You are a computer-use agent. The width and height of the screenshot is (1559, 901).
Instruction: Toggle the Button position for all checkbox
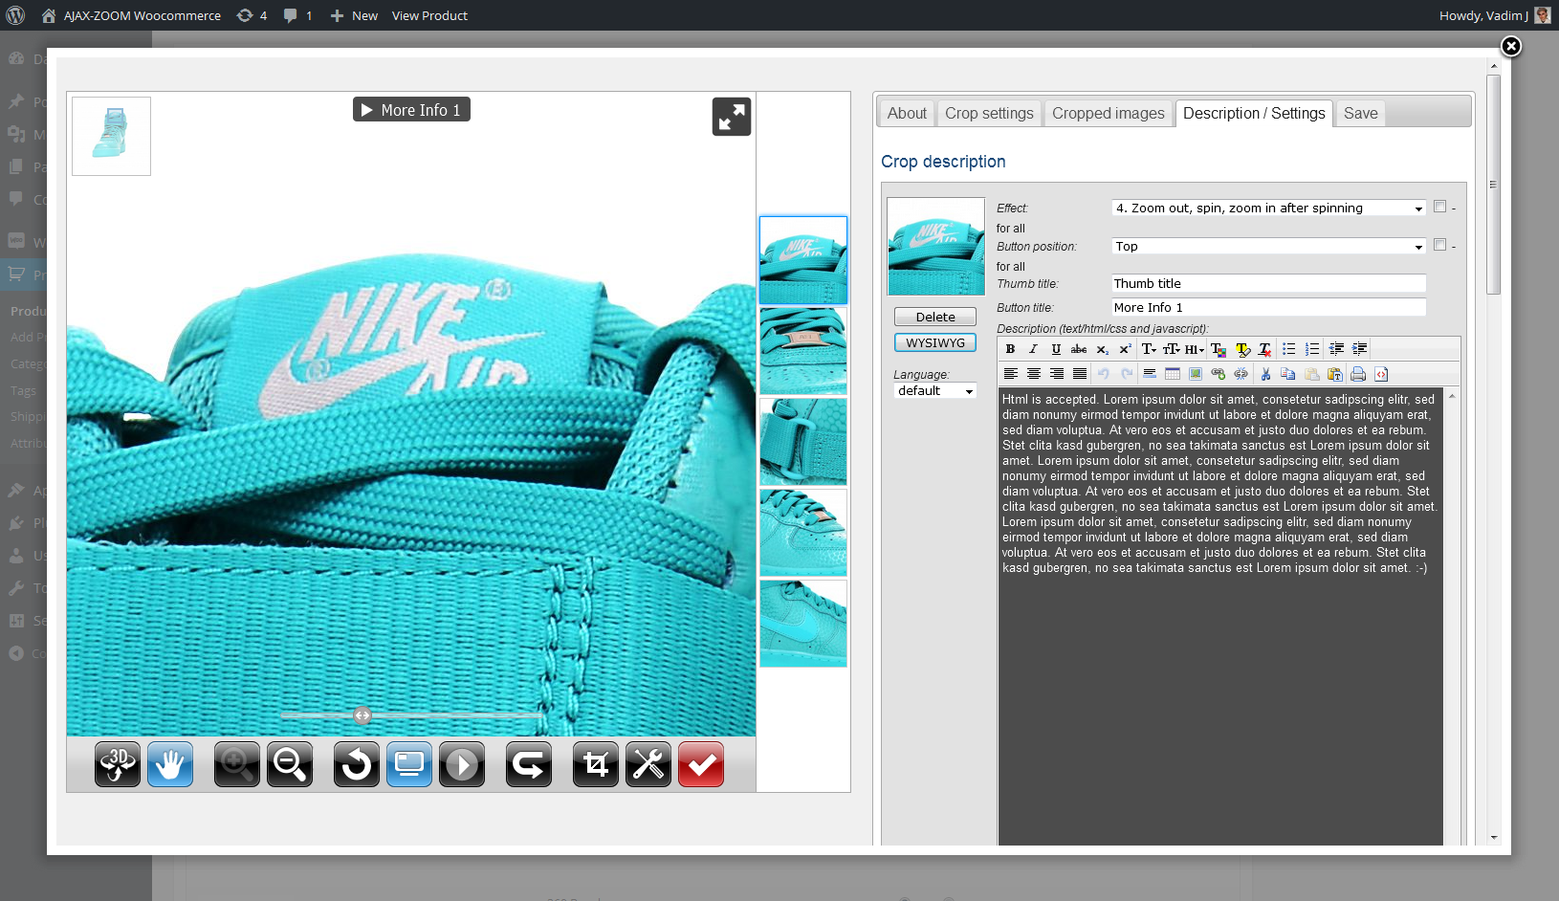coord(1439,245)
